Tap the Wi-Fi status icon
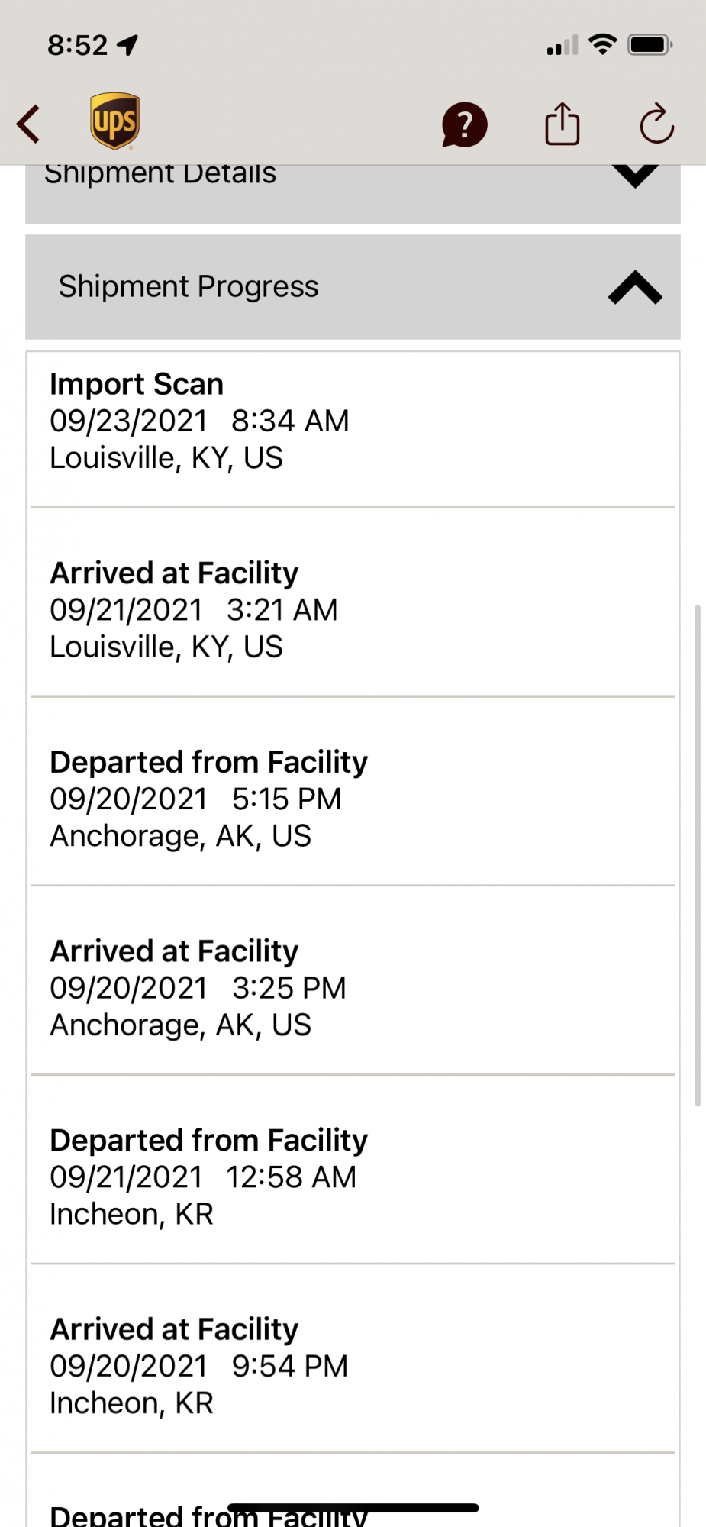 [603, 44]
